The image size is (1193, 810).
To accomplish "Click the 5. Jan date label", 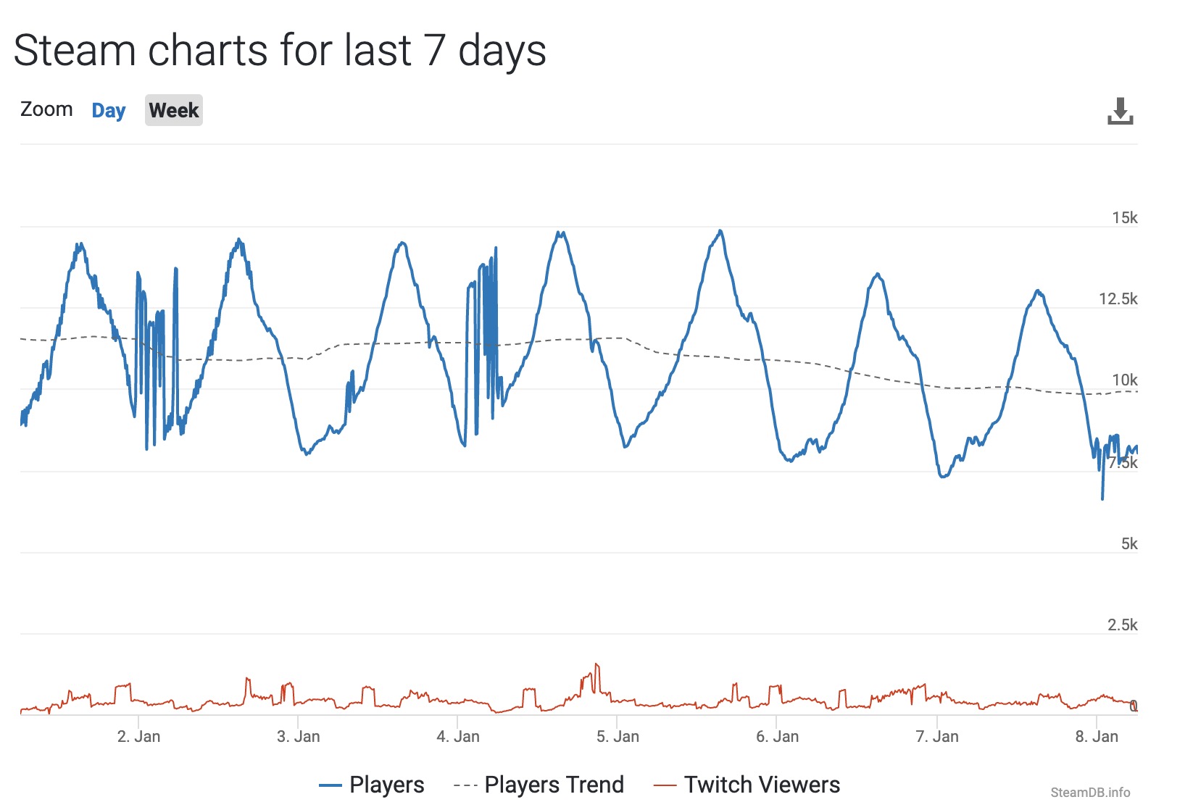I will click(x=618, y=737).
